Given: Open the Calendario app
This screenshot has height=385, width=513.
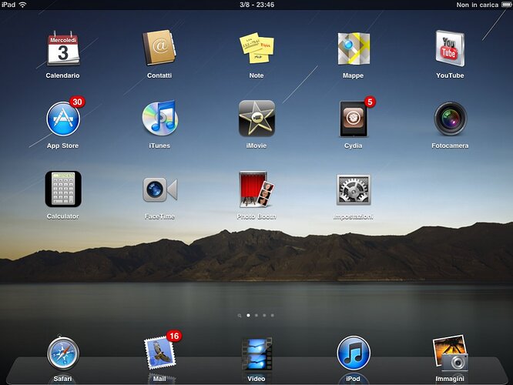Looking at the screenshot, I should point(63,49).
